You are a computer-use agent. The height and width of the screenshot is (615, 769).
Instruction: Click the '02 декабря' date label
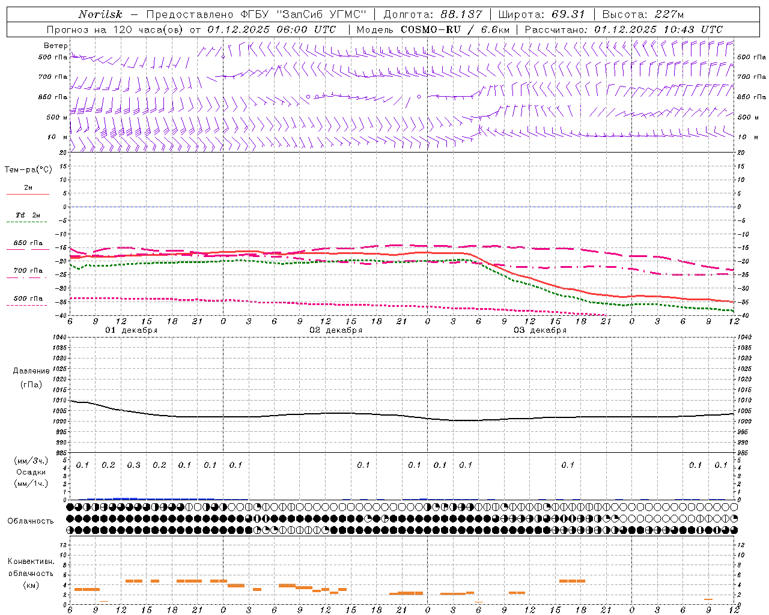(336, 330)
